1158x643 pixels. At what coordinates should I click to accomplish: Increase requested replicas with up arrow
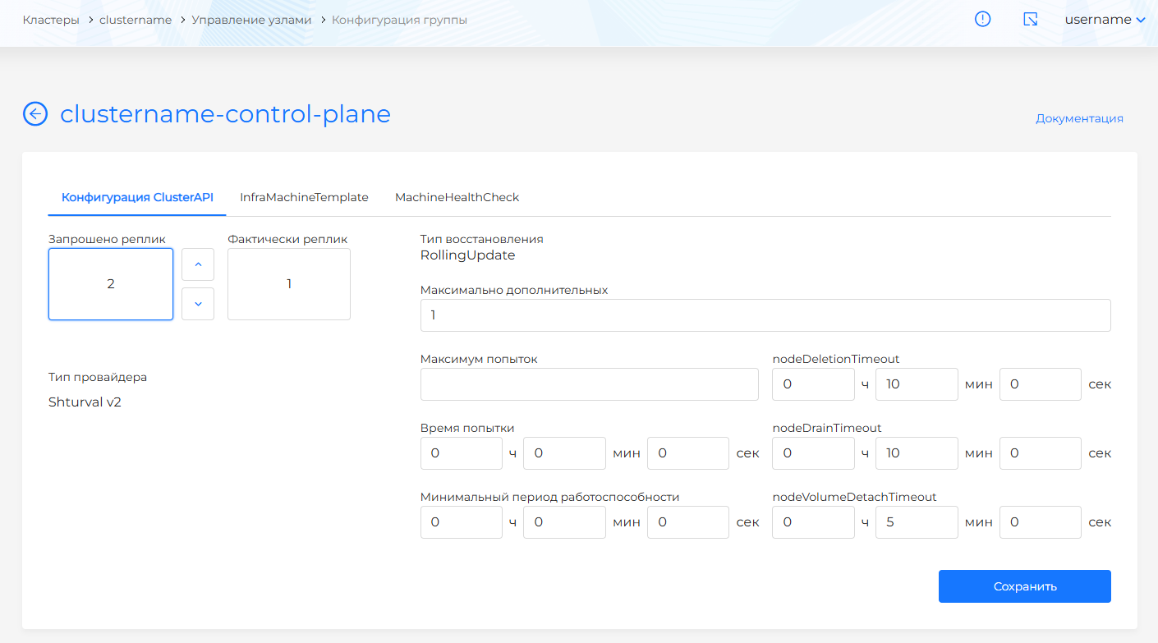pos(198,264)
